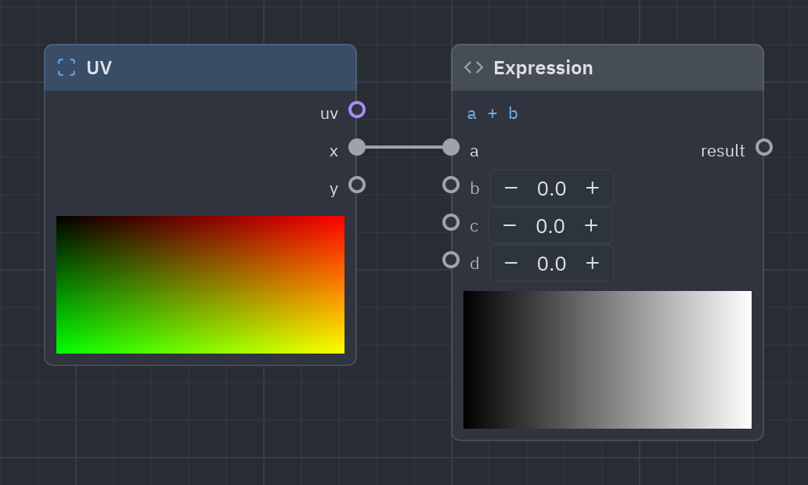This screenshot has height=485, width=808.
Task: Click the b input port
Action: [451, 185]
